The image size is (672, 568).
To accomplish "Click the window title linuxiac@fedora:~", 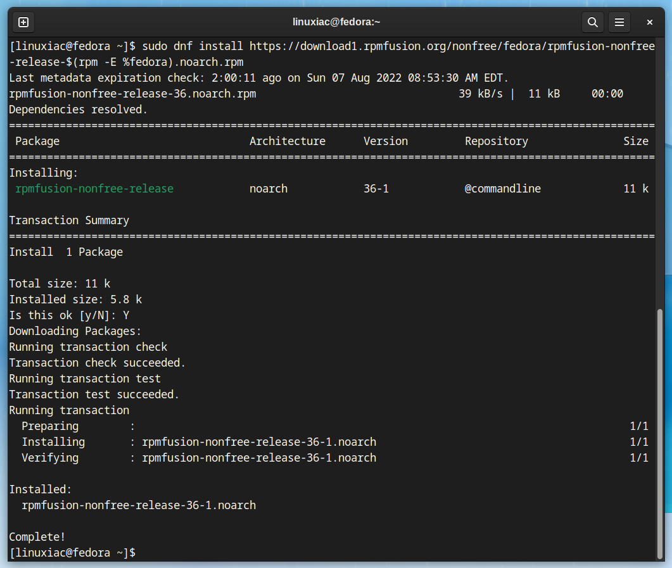I will pyautogui.click(x=336, y=22).
